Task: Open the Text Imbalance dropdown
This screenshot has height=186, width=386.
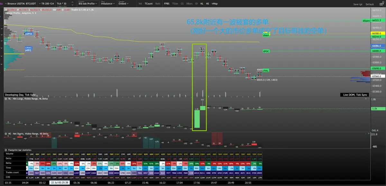Action: (108, 4)
